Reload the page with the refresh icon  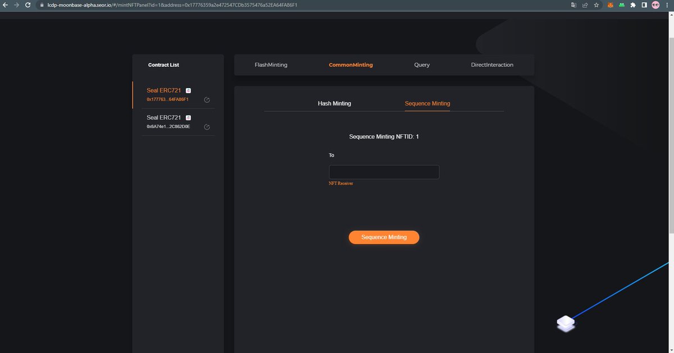click(x=28, y=4)
